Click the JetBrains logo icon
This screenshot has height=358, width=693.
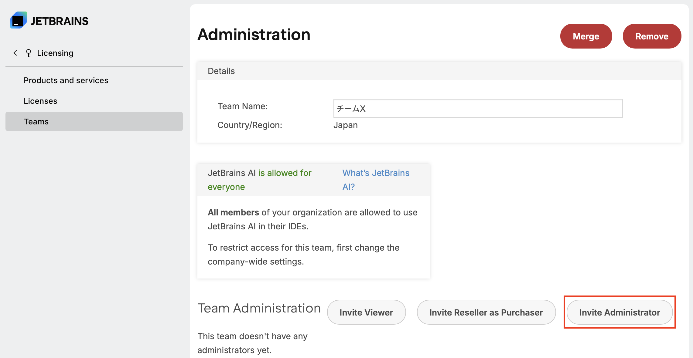[x=19, y=20]
